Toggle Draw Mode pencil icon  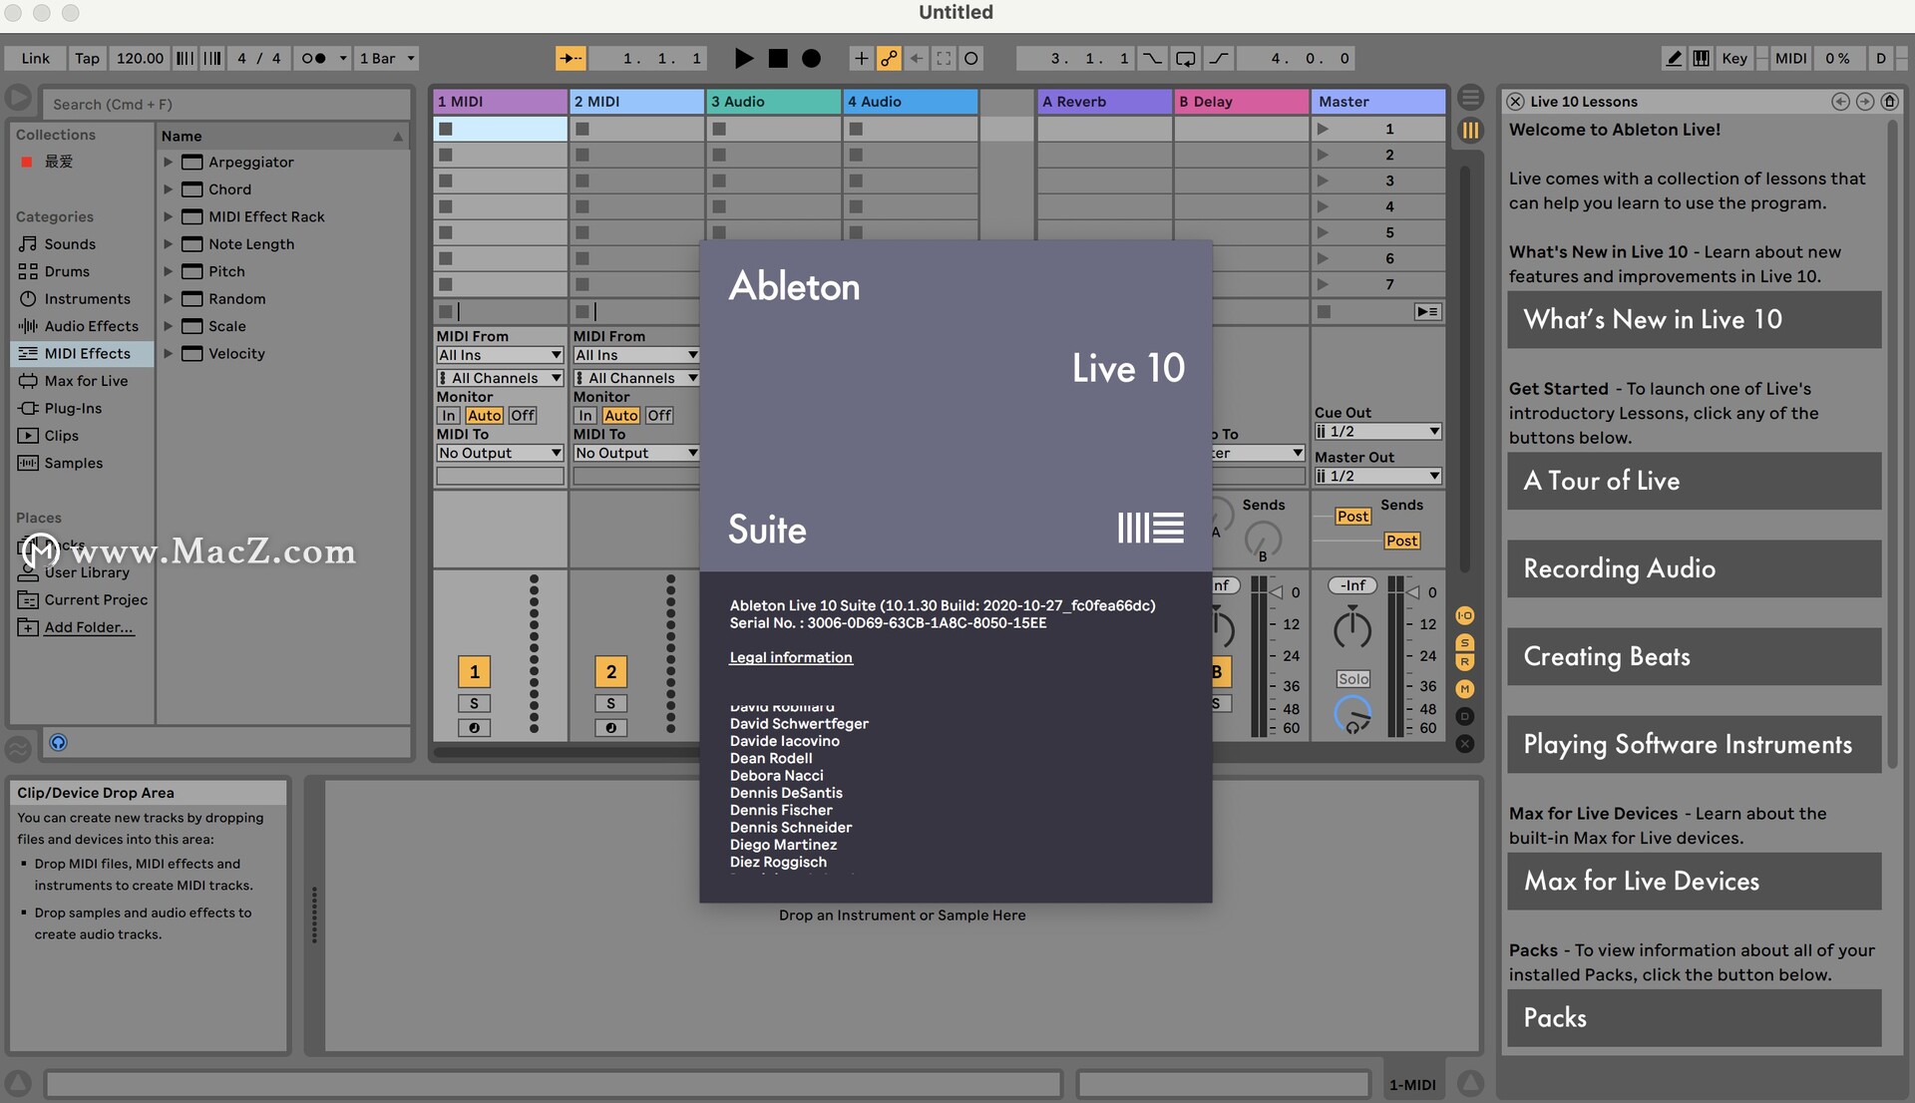(x=1674, y=58)
